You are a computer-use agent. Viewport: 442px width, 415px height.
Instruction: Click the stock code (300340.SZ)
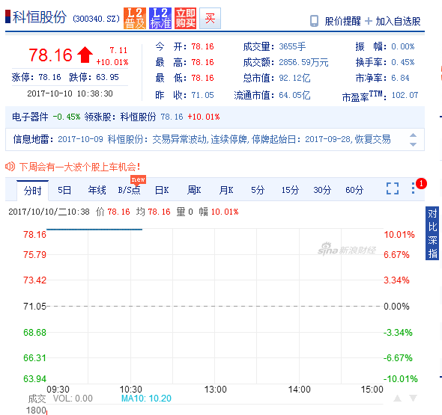[x=97, y=19]
